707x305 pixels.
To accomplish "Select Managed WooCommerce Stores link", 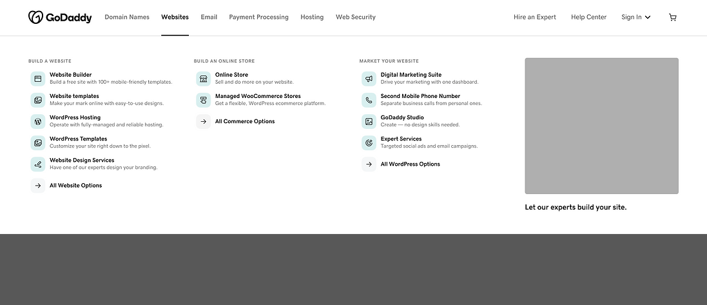I will tap(258, 96).
